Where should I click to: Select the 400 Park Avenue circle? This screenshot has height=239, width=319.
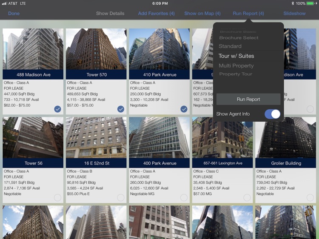tap(184, 198)
